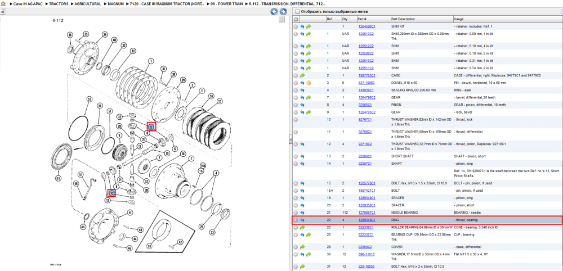This screenshot has width=563, height=271.
Task: Click green arrow in ROLLER BEARING row
Action: [x=302, y=227]
